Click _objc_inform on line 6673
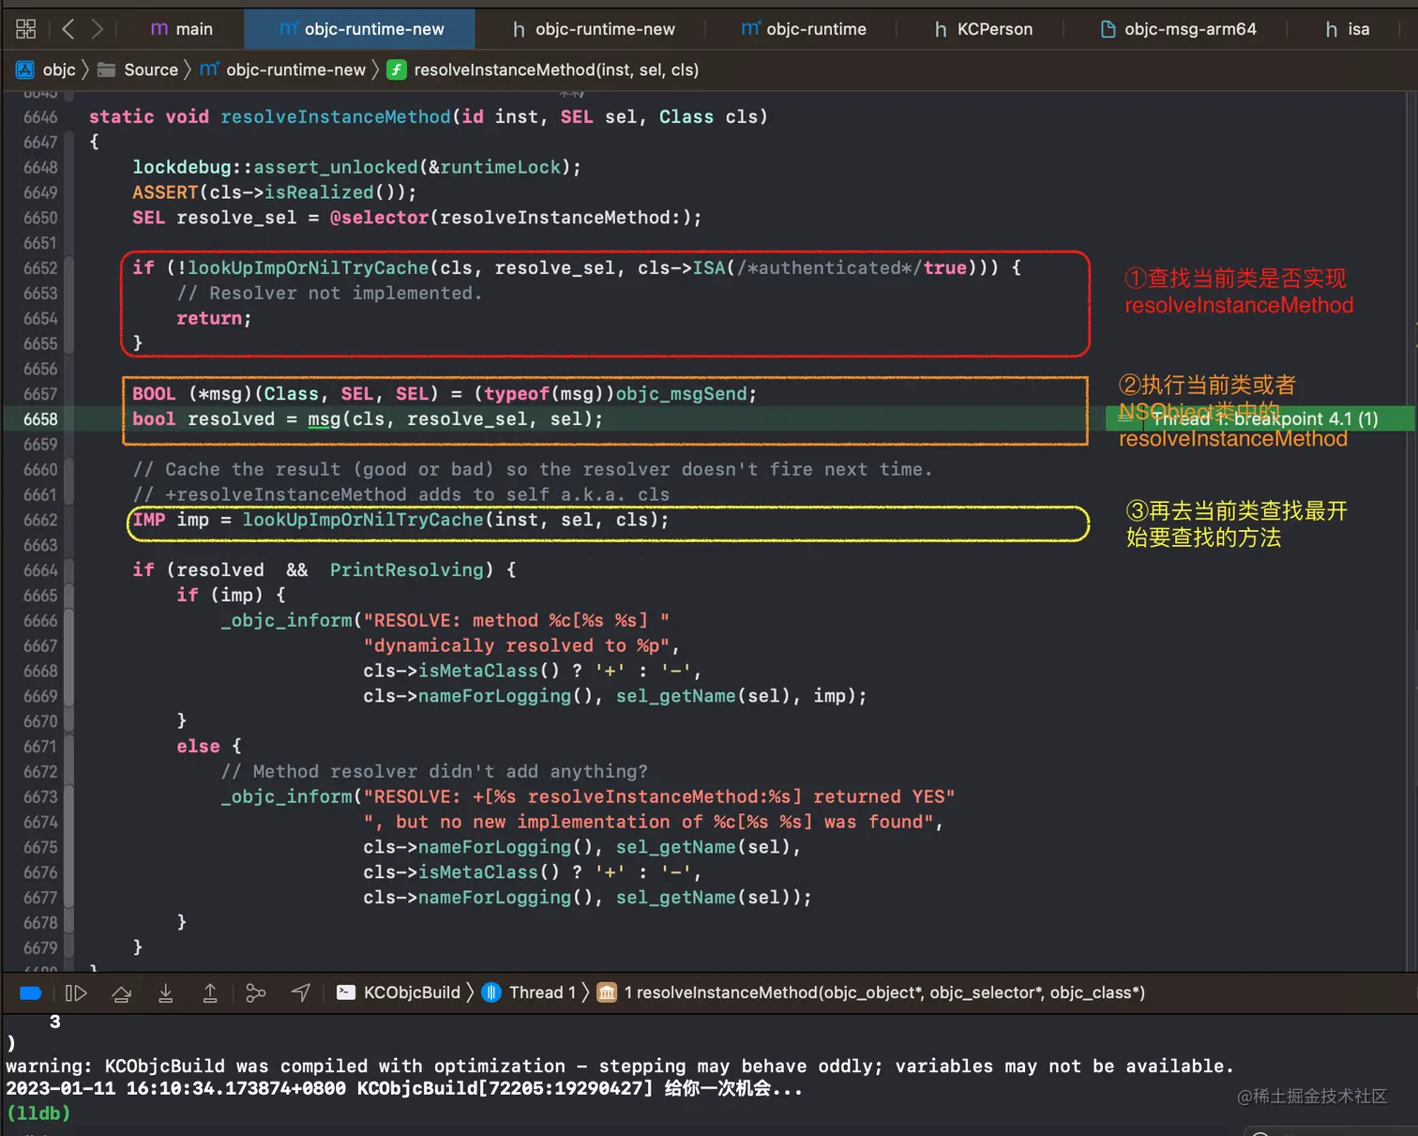This screenshot has height=1136, width=1418. (286, 797)
